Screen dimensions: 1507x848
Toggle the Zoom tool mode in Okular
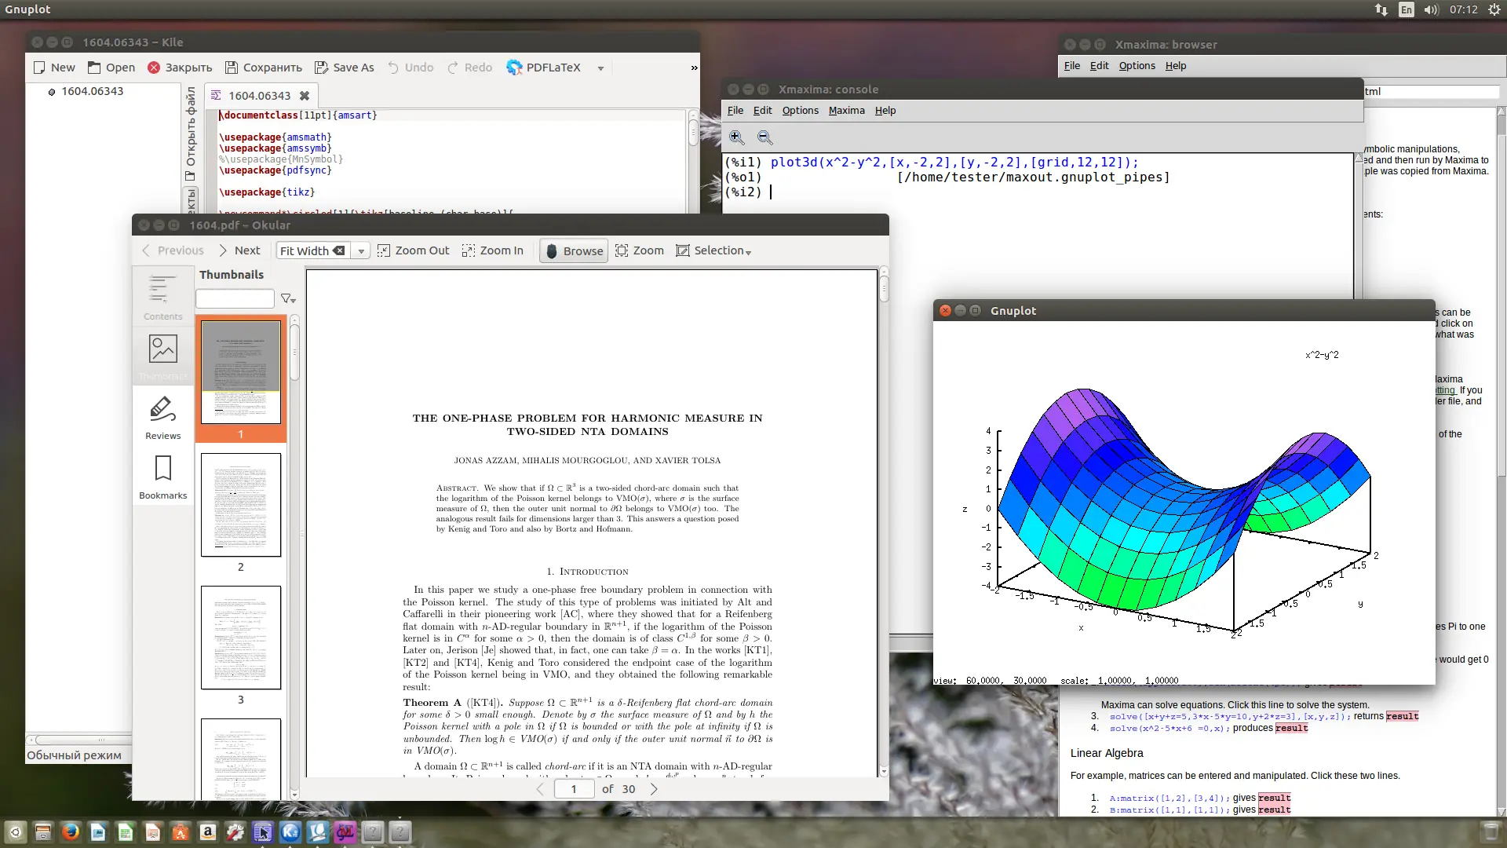point(640,250)
